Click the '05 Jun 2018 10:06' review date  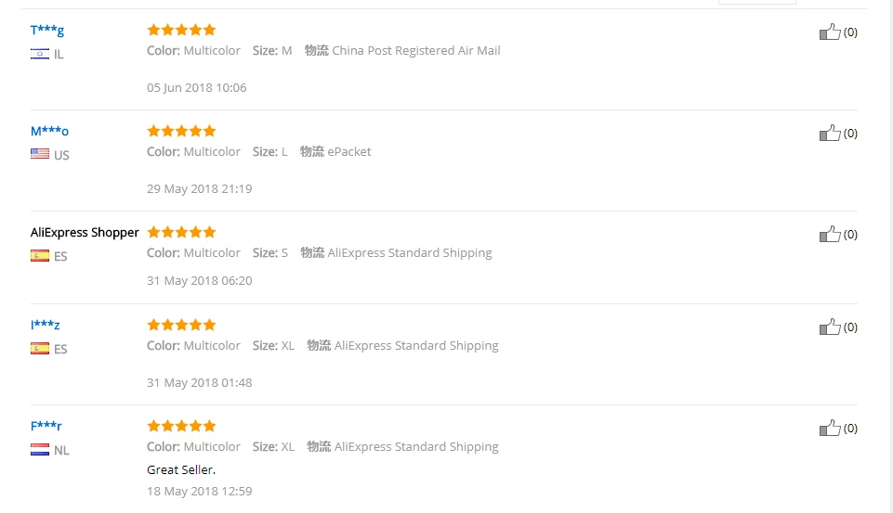click(x=196, y=87)
